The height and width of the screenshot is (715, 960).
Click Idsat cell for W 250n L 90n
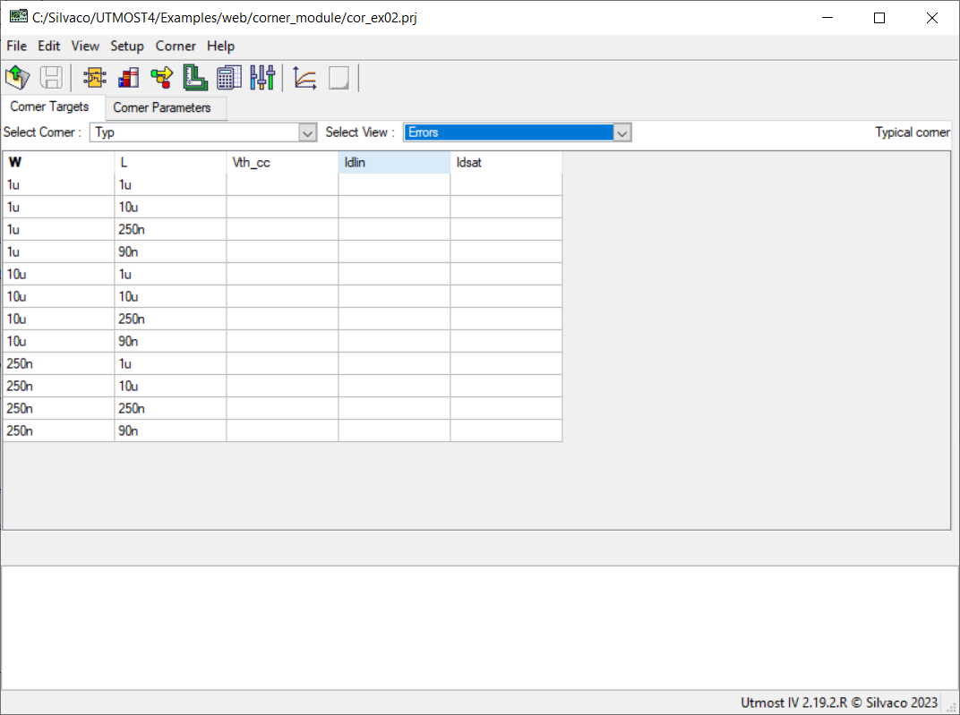pos(506,430)
